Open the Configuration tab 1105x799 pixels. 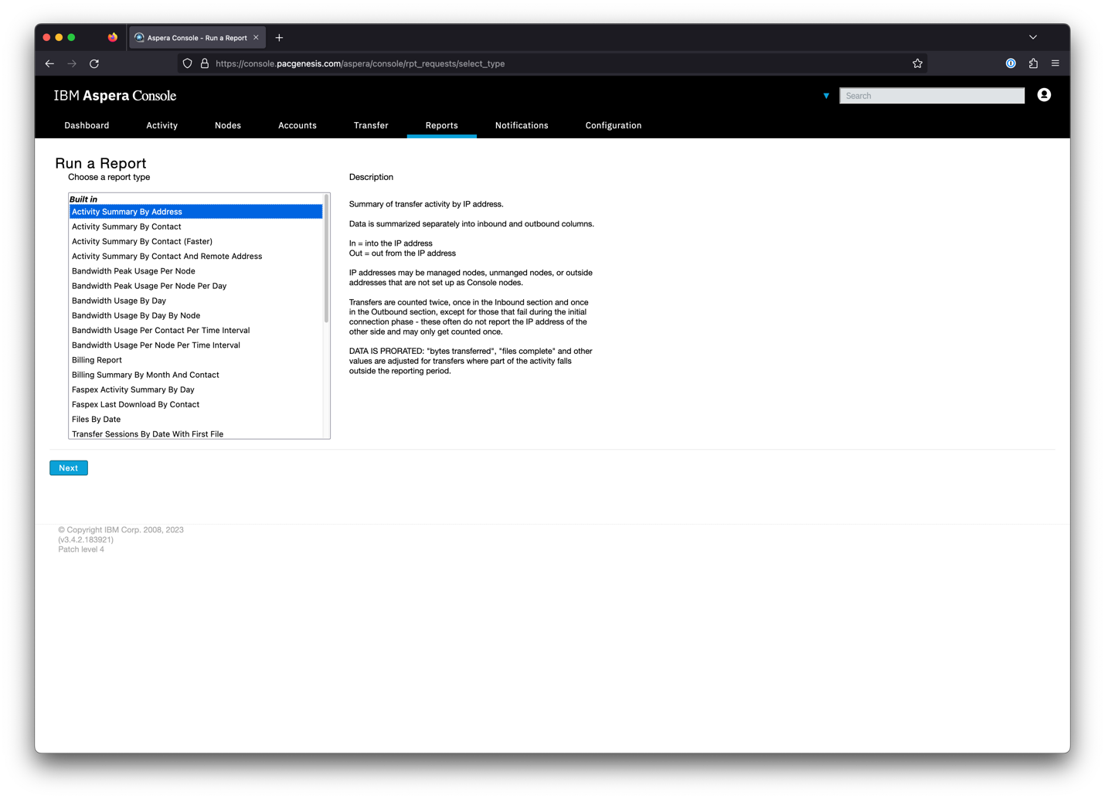pos(614,125)
